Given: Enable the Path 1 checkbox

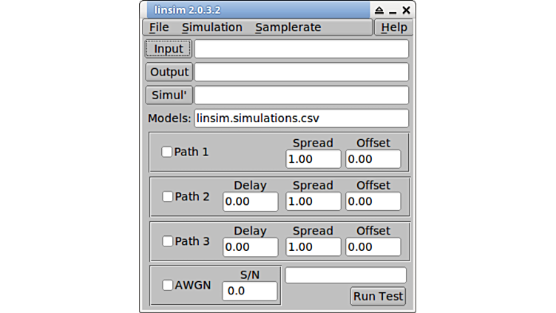Looking at the screenshot, I should [167, 152].
